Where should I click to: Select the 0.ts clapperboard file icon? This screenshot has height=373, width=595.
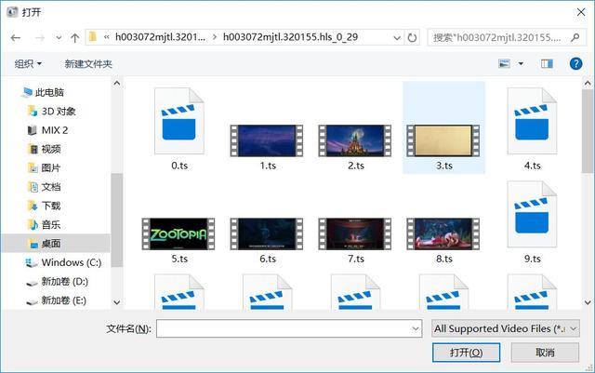point(179,121)
